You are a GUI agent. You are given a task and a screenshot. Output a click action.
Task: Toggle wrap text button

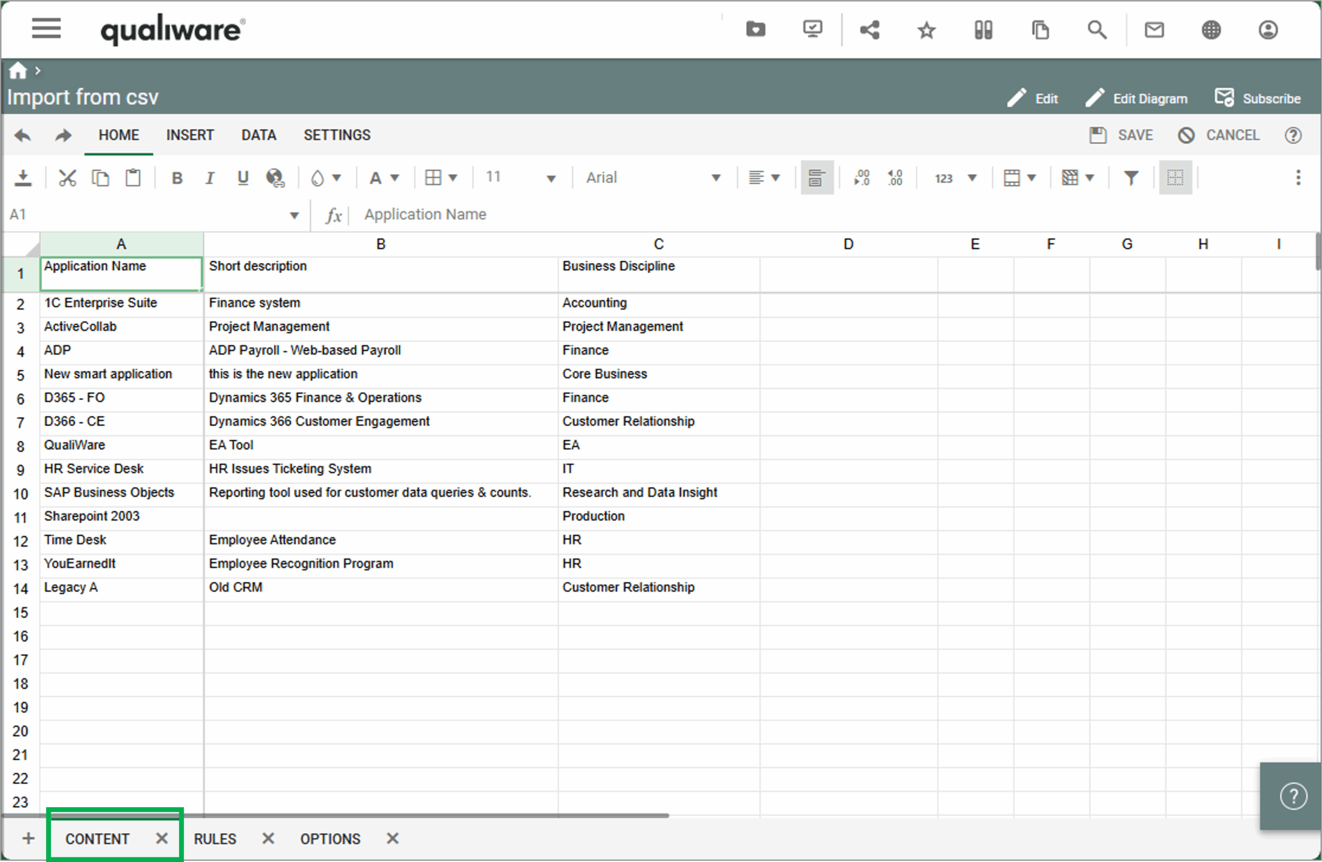pos(816,178)
